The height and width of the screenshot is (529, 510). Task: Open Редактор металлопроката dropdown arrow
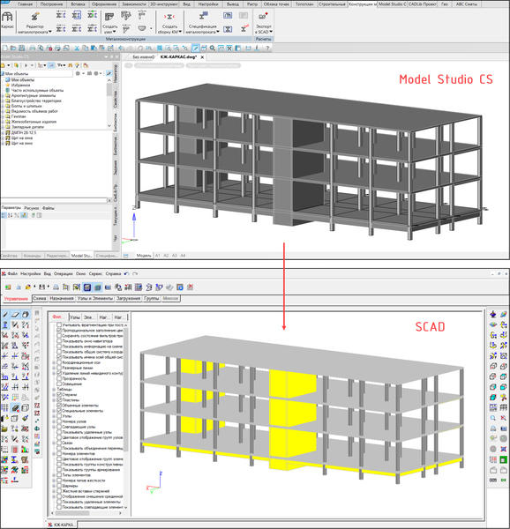[x=50, y=32]
